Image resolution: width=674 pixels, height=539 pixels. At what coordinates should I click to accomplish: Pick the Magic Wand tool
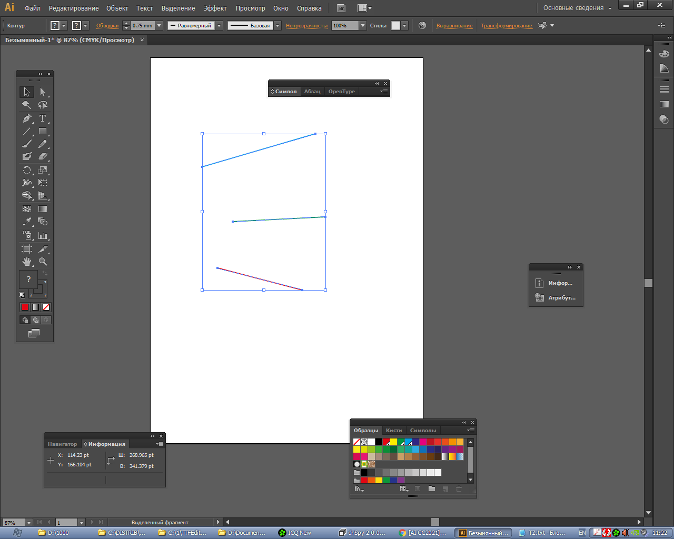[27, 105]
